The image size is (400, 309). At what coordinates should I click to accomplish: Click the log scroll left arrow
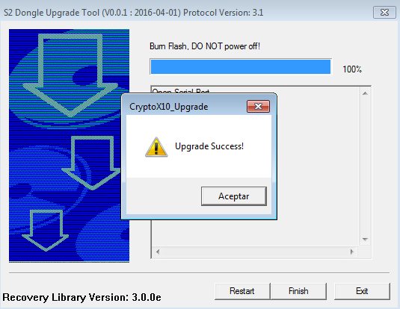pos(158,252)
